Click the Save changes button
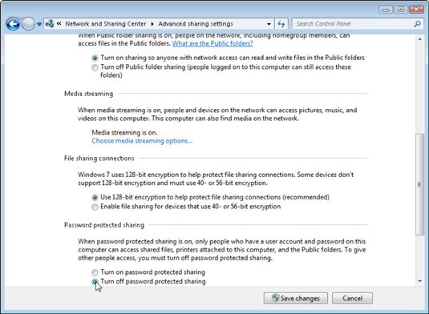This screenshot has height=314, width=429. [295, 298]
